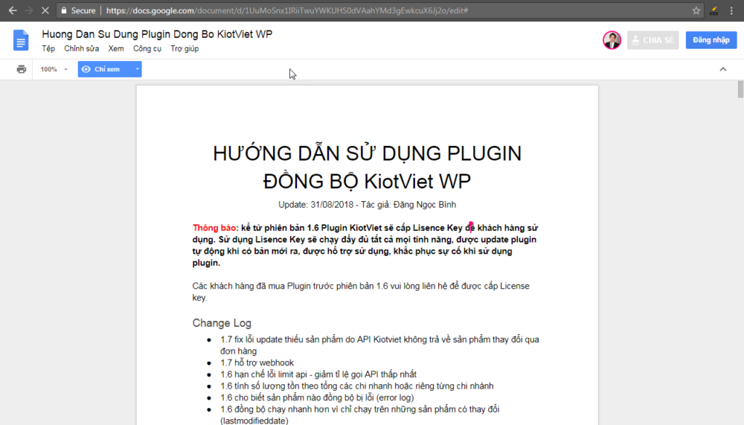Viewport: 744px width, 425px height.
Task: Open the 100% zoom dropdown
Action: 54,69
